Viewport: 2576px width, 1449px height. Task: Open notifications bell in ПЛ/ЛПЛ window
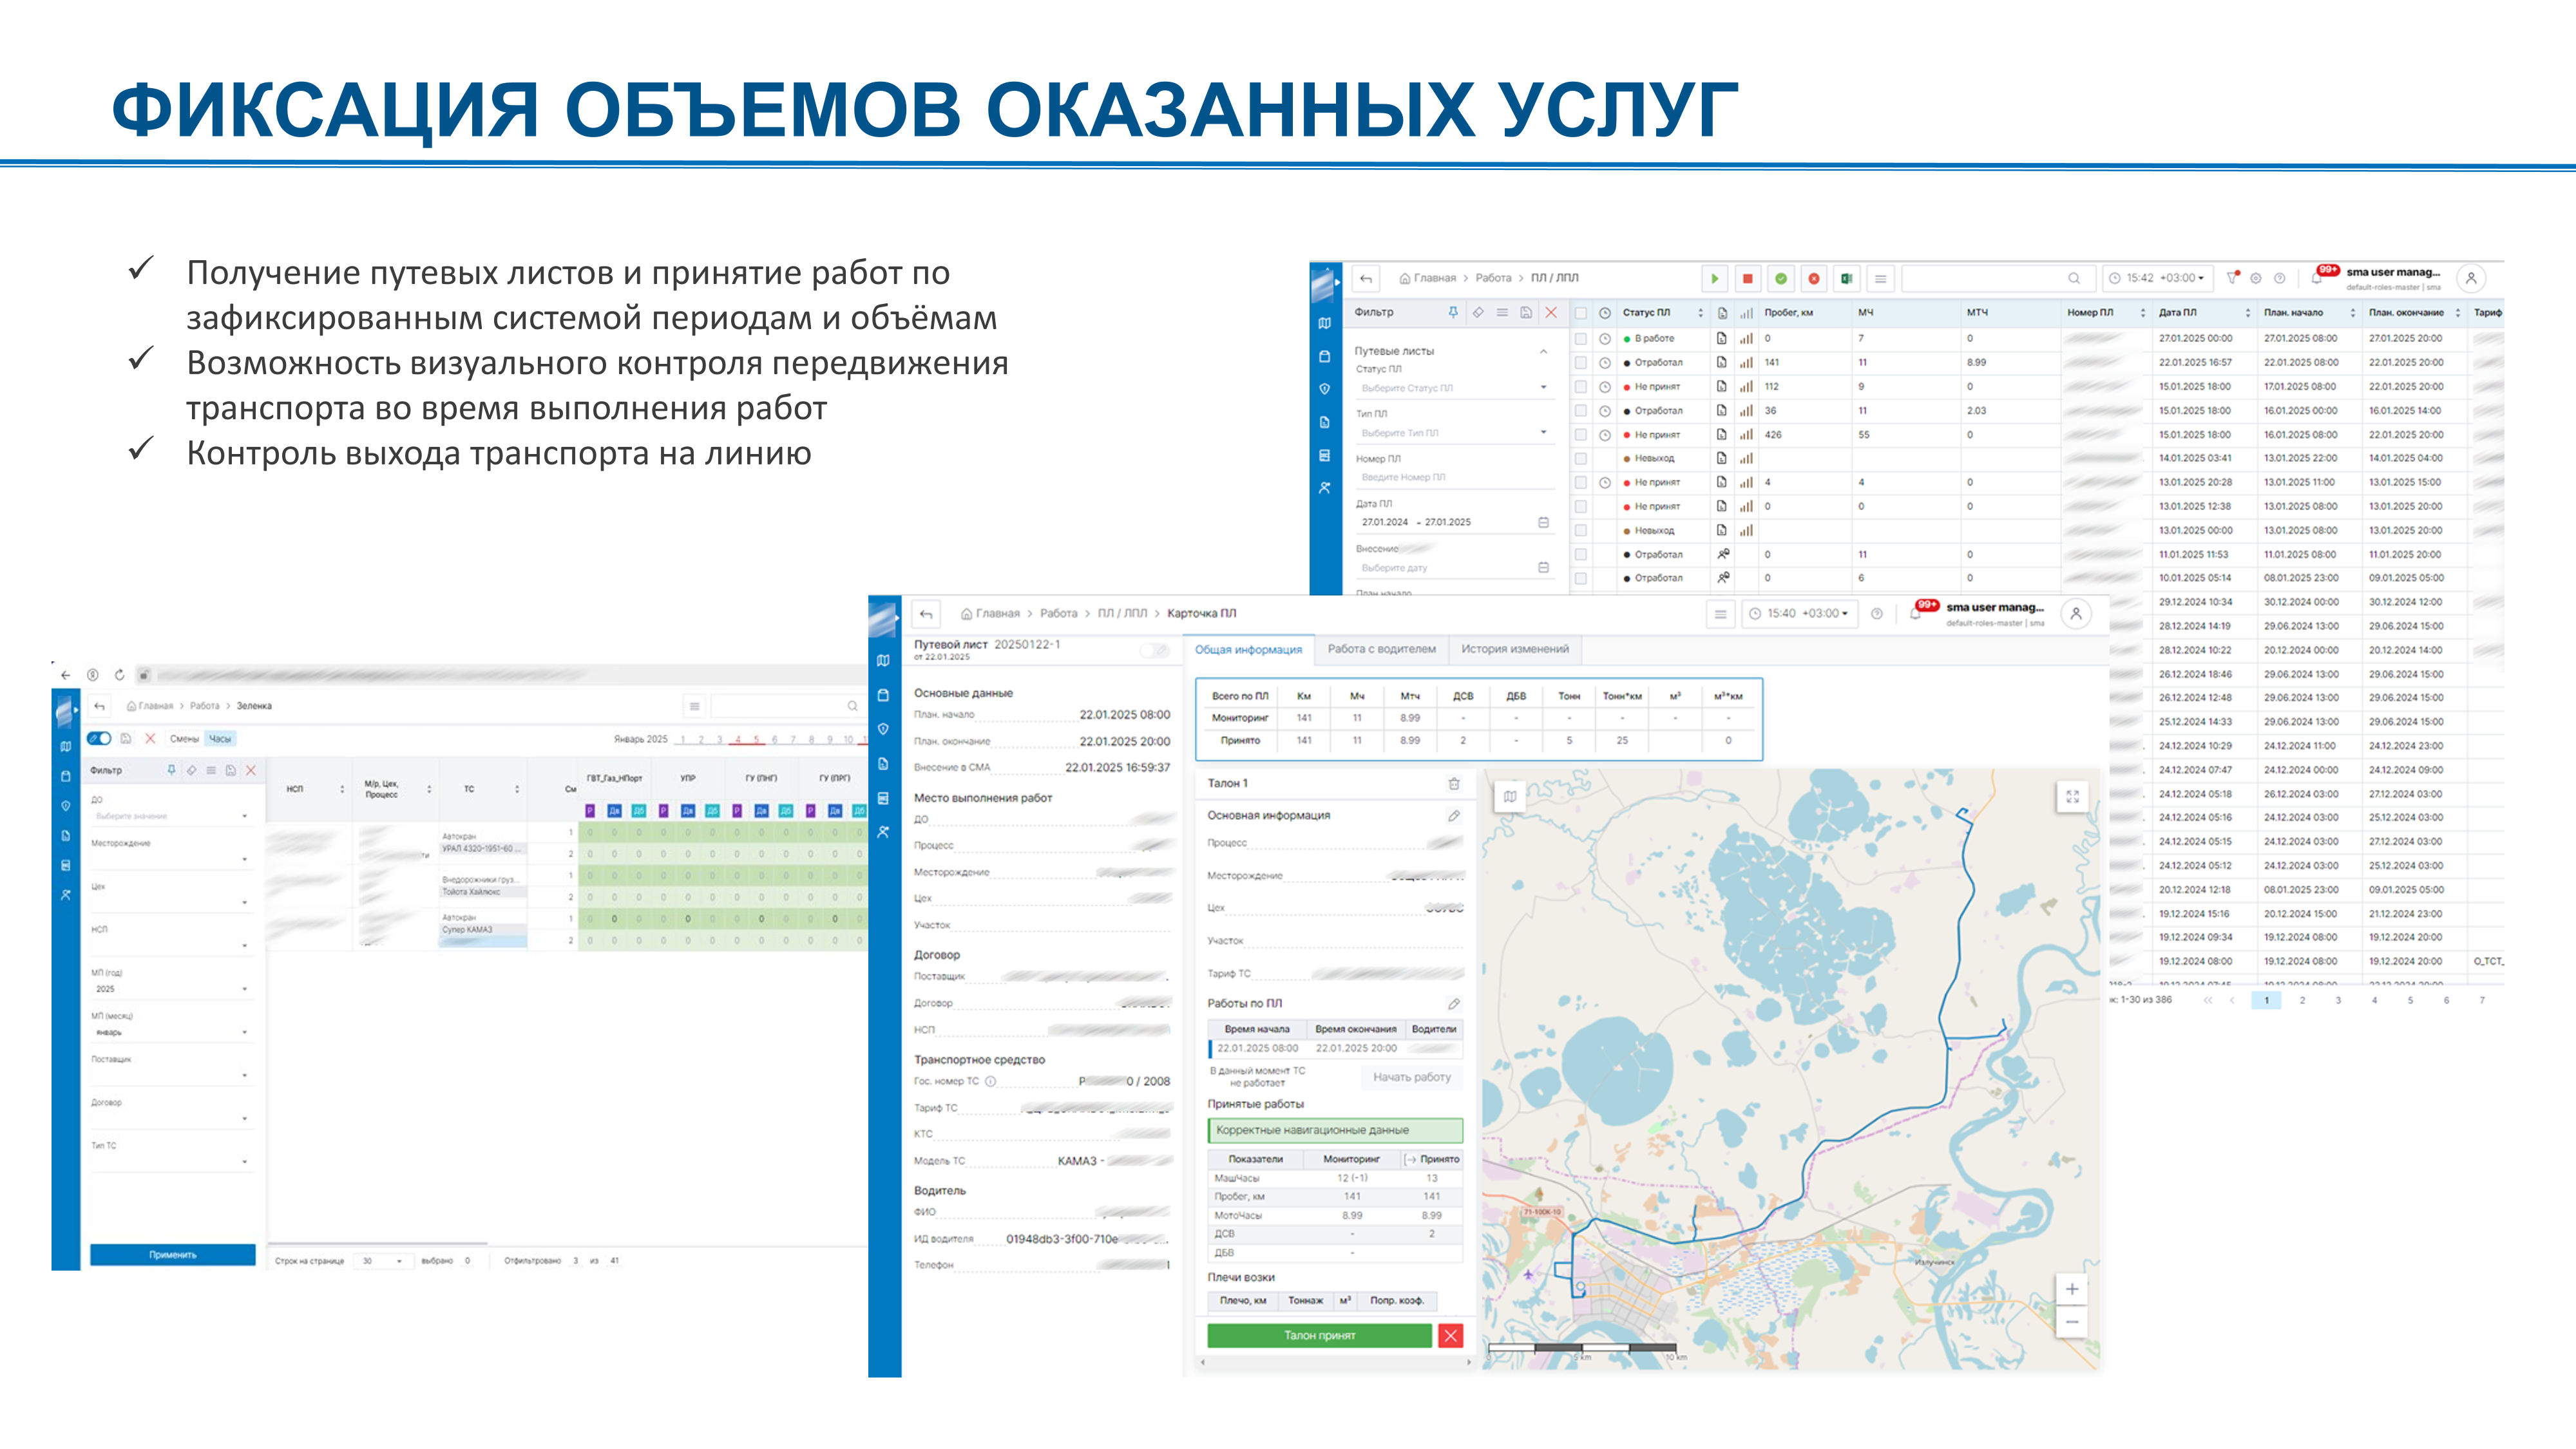[2316, 279]
